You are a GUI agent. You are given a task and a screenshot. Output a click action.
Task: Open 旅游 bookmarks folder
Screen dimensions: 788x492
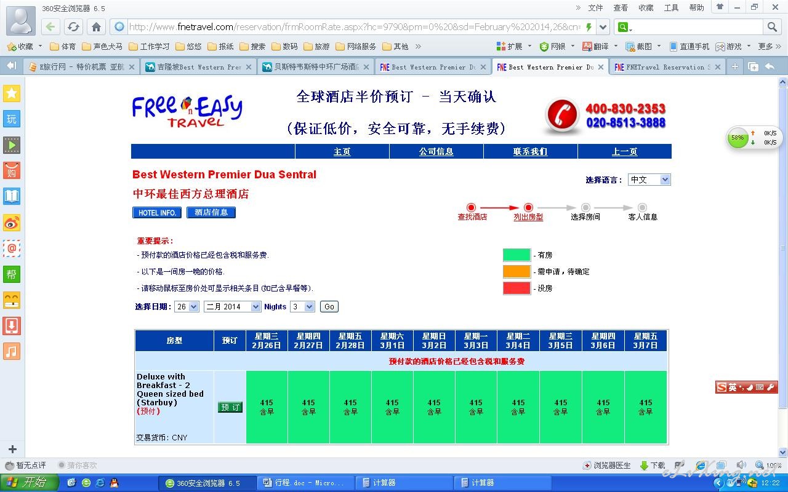tap(316, 46)
